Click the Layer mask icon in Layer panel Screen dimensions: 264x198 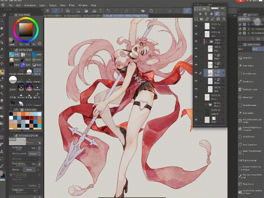tap(218, 19)
